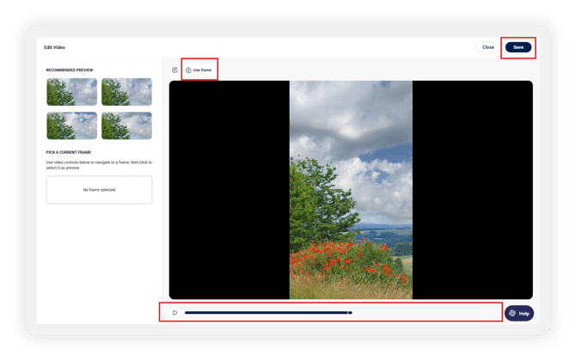Click the PICK A CURRENT FRAME heading
The height and width of the screenshot is (361, 576).
coord(68,152)
